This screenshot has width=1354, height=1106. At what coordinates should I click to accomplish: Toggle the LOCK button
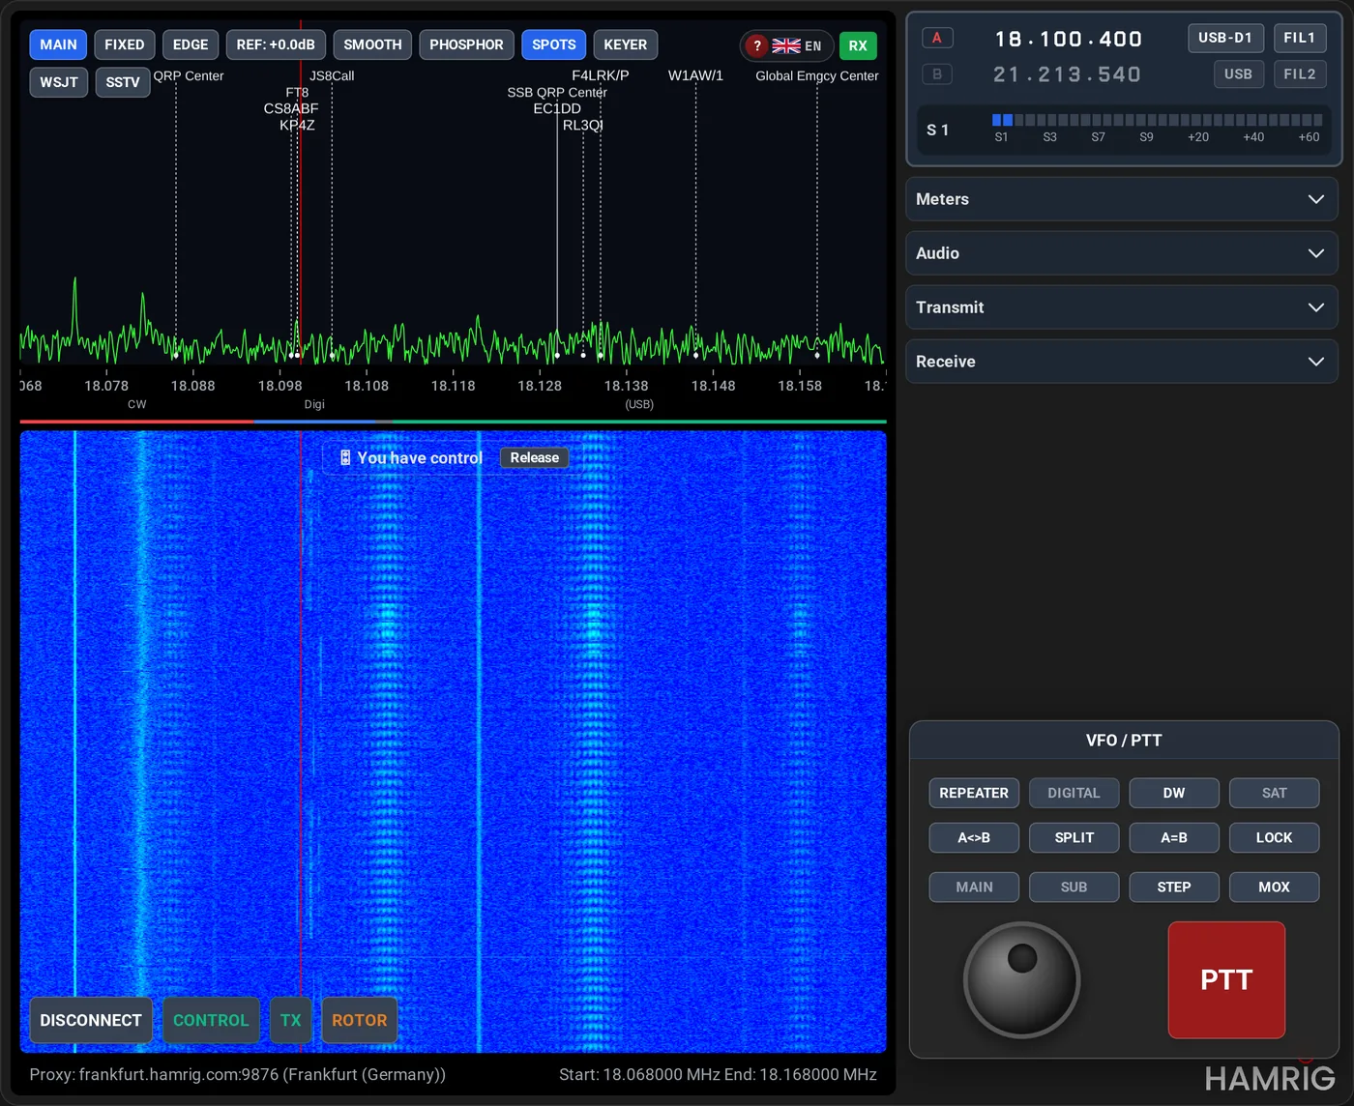tap(1274, 837)
